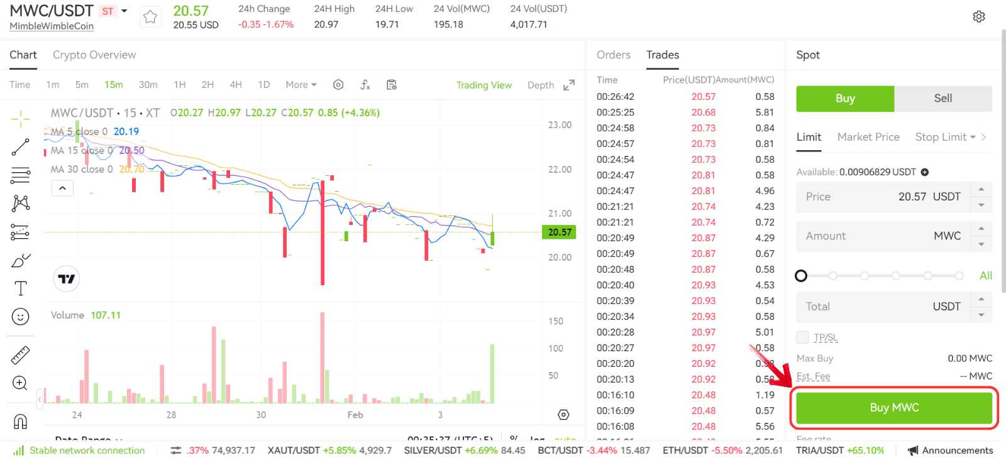
Task: Open chart settings hexagon icon in toolbar
Action: coord(338,85)
